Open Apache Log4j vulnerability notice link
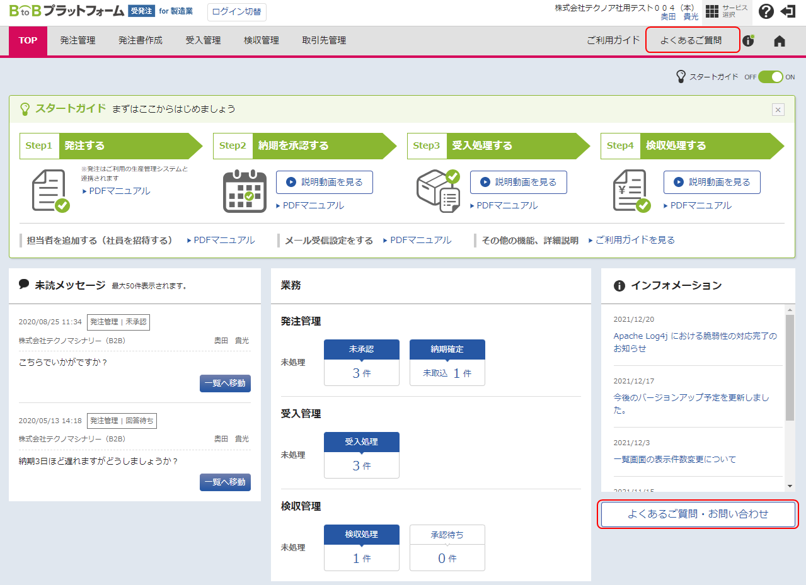Screen dimensions: 806x585 (x=695, y=342)
